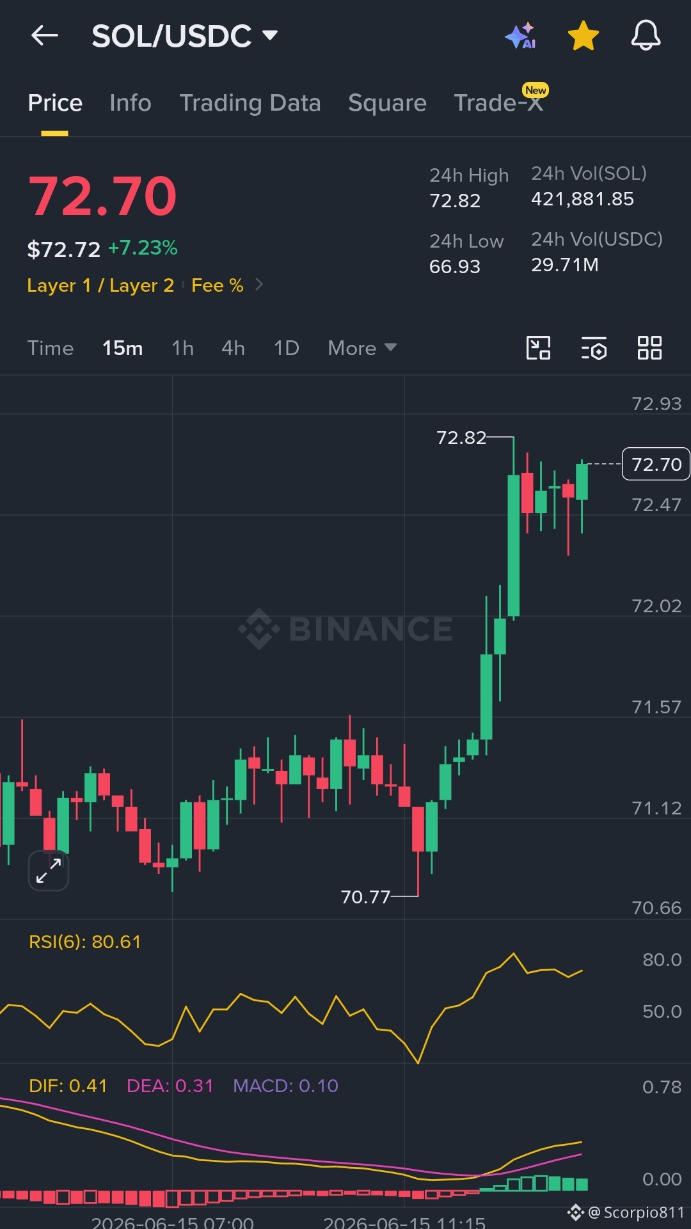This screenshot has width=691, height=1229.
Task: Open price alert bell icon
Action: click(646, 36)
